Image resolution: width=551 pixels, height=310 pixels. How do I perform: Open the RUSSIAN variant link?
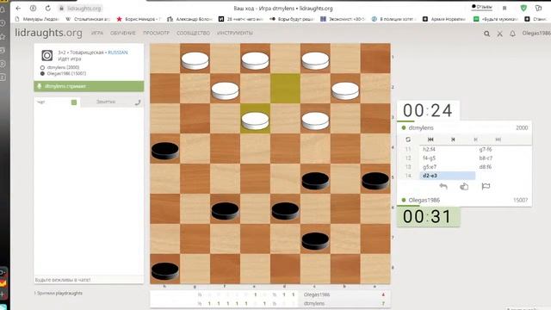point(118,53)
